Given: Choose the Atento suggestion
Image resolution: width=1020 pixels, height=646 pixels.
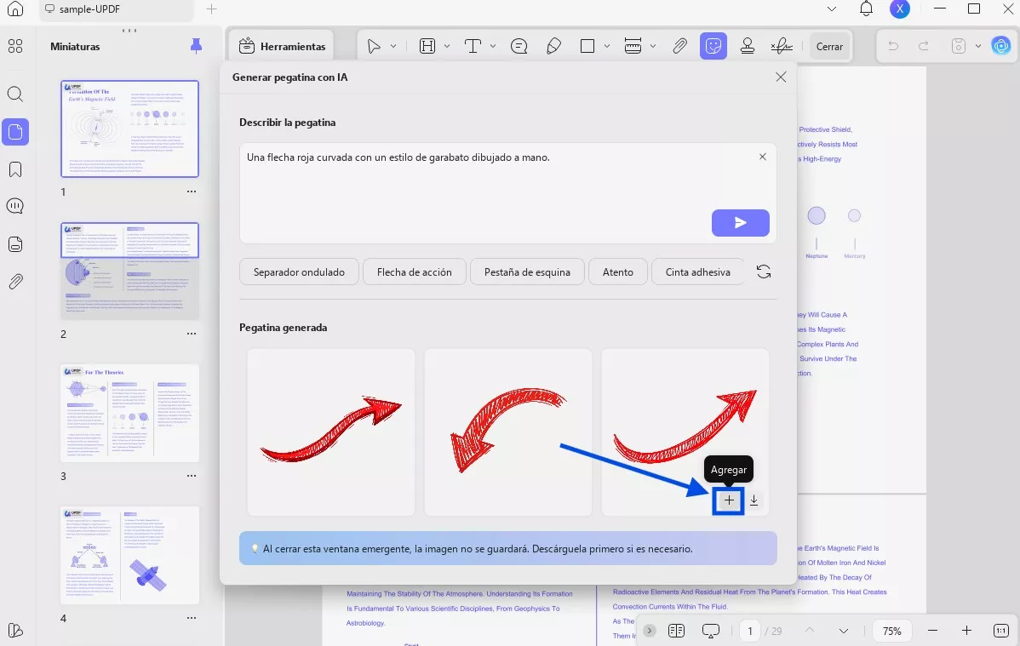Looking at the screenshot, I should 618,272.
